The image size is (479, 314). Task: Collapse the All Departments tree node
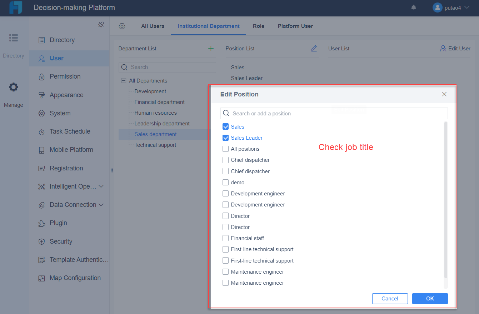(124, 81)
